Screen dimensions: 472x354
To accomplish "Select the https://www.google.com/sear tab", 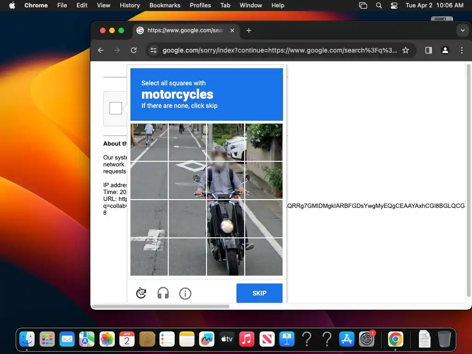I will pyautogui.click(x=186, y=30).
